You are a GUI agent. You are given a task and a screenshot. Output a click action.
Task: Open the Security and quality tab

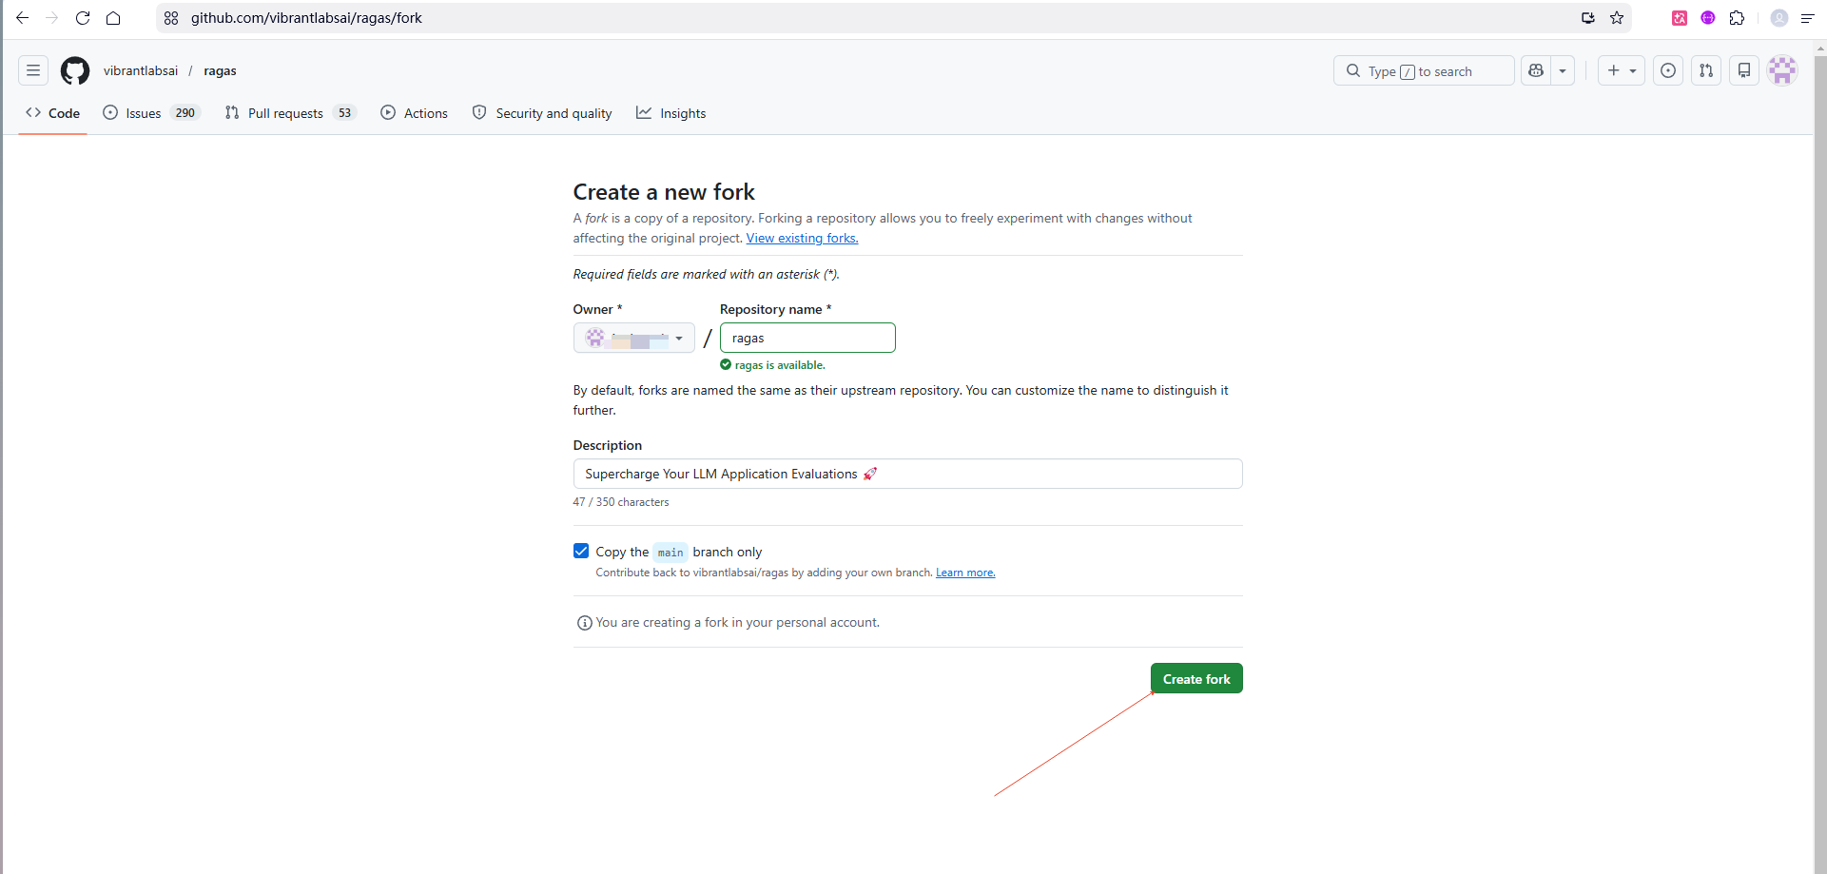tap(542, 113)
